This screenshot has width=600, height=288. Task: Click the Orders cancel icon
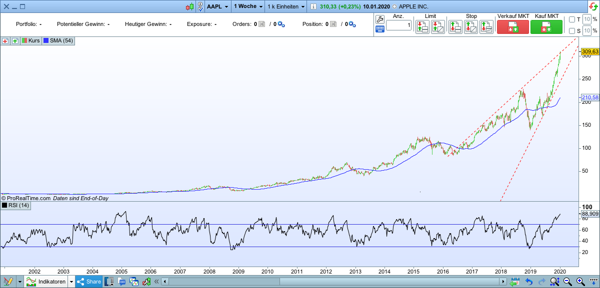[x=261, y=24]
